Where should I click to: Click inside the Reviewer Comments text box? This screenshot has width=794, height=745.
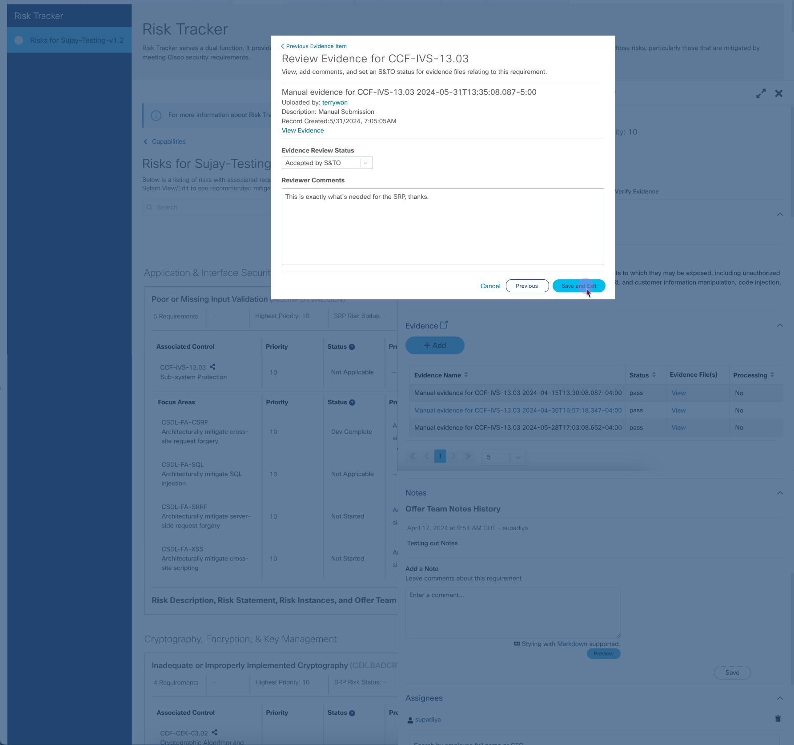[443, 226]
